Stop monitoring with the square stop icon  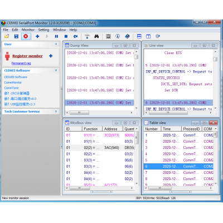(x=66, y=36)
